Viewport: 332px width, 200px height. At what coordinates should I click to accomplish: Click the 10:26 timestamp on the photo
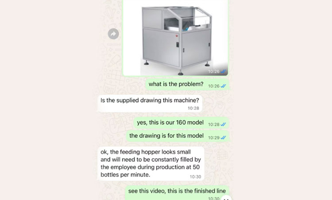(x=214, y=71)
